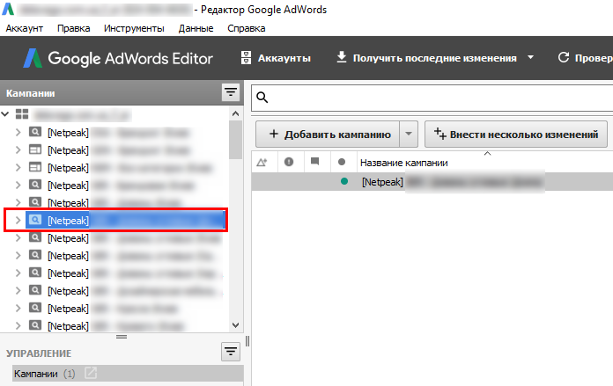Click pop-out icon beside Кампании (1)
Image resolution: width=613 pixels, height=386 pixels.
pyautogui.click(x=91, y=373)
